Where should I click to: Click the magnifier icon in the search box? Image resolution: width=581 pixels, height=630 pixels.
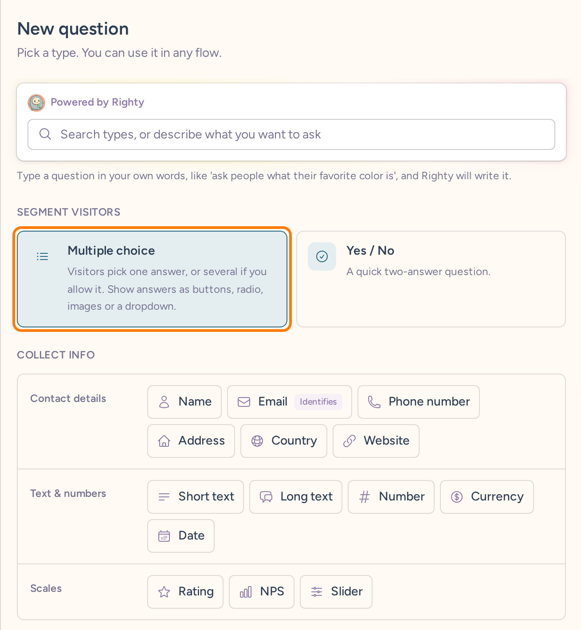[45, 134]
